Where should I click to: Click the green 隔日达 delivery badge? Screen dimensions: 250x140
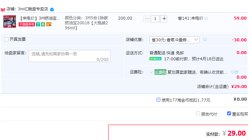click(155, 59)
